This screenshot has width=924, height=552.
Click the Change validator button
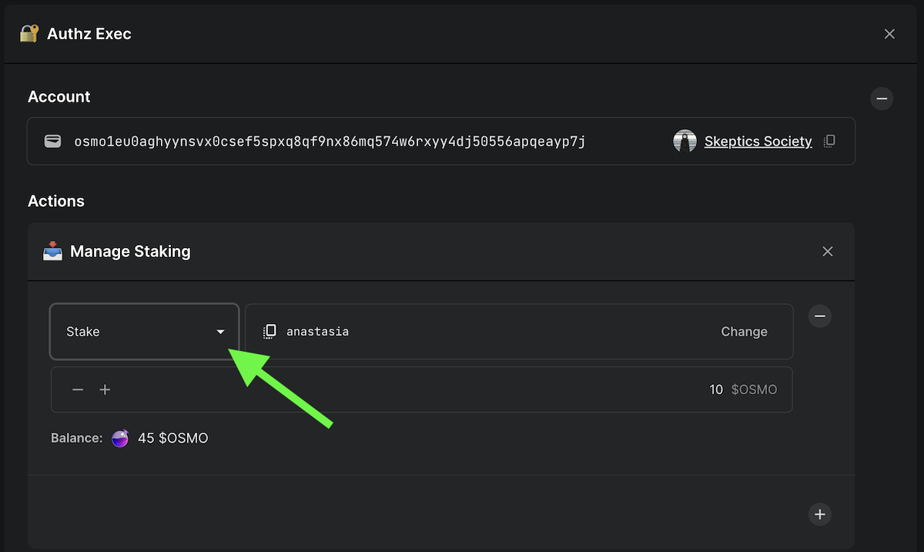(x=744, y=332)
